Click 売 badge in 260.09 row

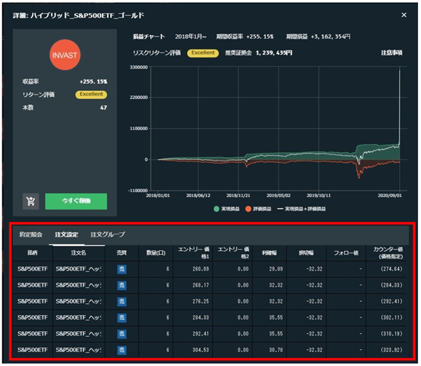(122, 269)
